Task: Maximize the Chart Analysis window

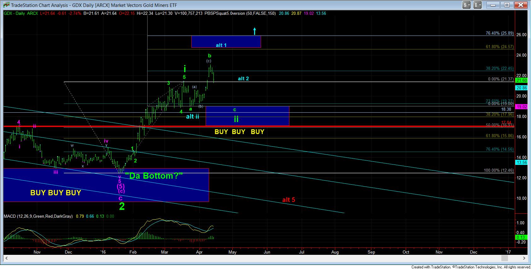Action: pyautogui.click(x=507, y=5)
